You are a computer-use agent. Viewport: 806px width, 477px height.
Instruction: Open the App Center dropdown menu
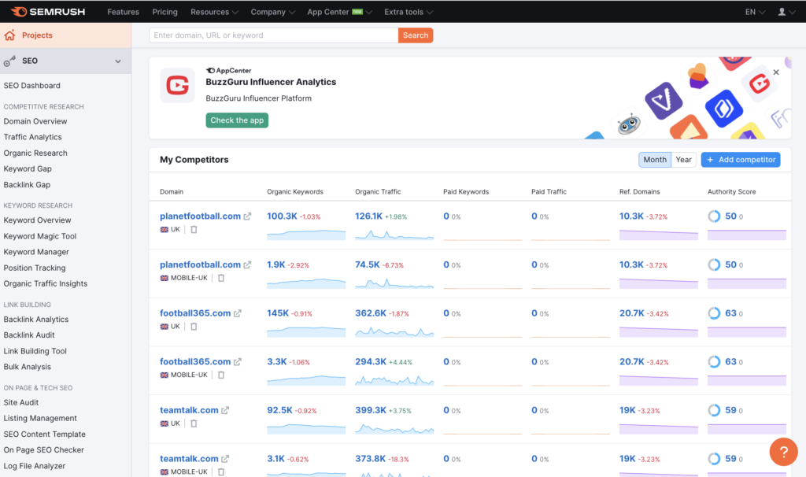(339, 11)
